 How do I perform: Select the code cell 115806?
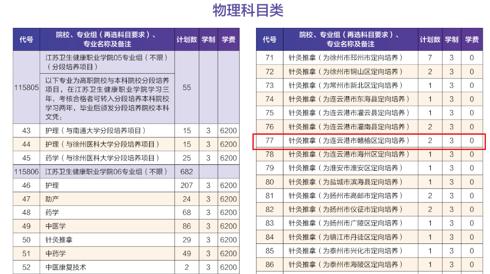pos(26,172)
